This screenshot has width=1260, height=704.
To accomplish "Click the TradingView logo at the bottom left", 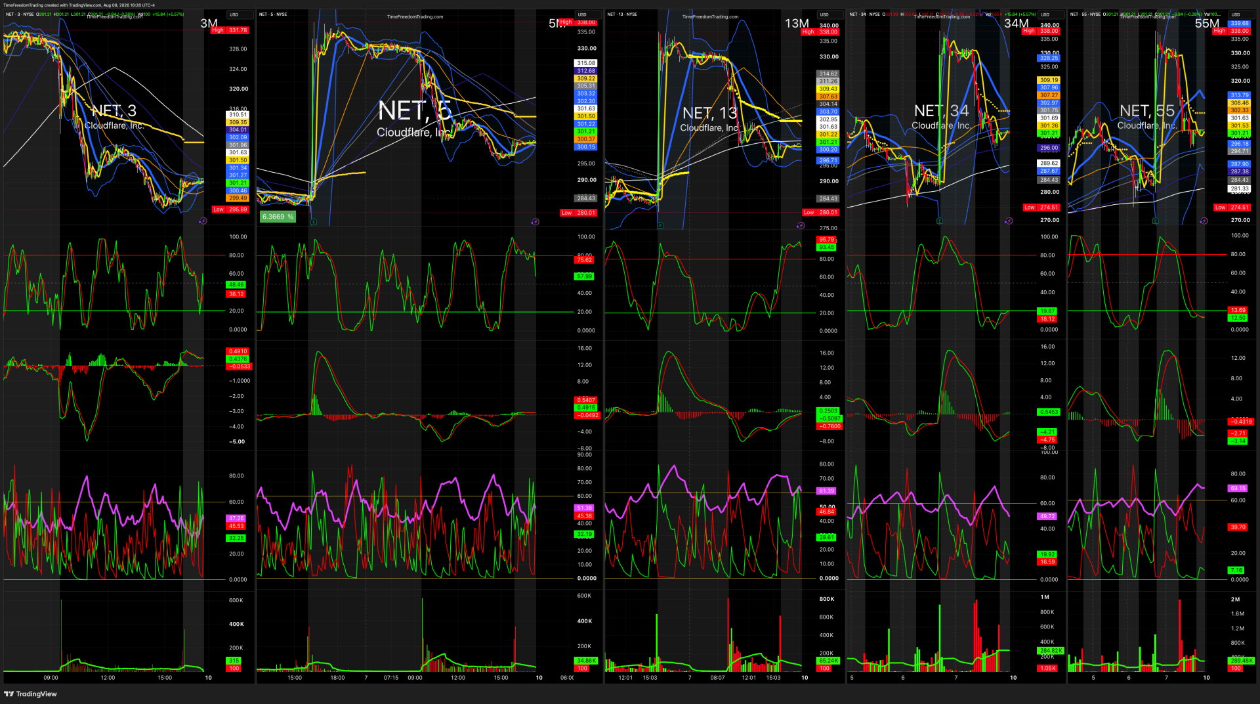I will pos(31,694).
